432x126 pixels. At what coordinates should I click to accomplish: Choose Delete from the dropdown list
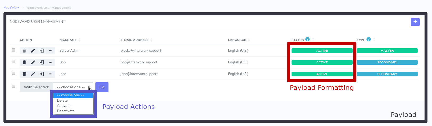click(x=62, y=101)
